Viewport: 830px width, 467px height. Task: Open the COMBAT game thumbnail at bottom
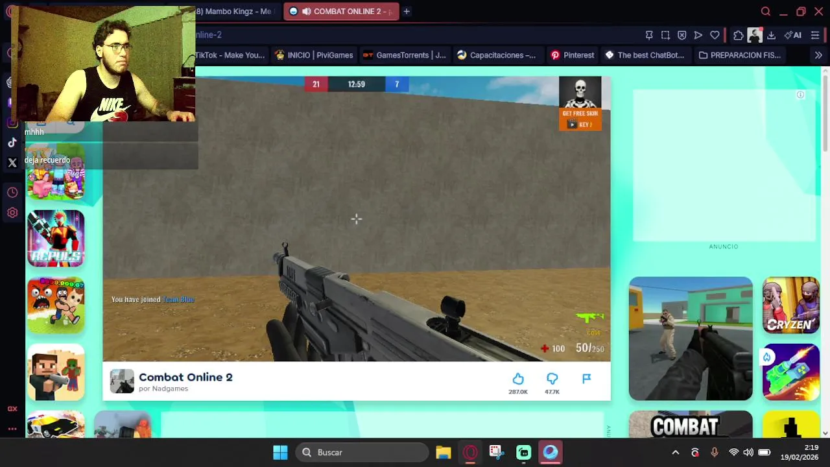pos(691,425)
